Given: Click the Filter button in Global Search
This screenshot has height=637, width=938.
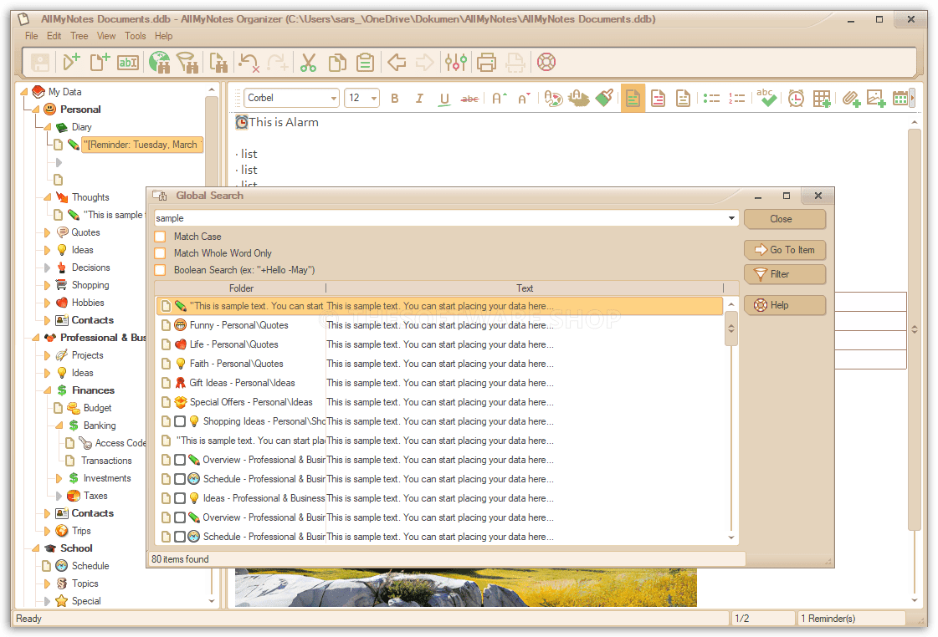Looking at the screenshot, I should pyautogui.click(x=785, y=274).
